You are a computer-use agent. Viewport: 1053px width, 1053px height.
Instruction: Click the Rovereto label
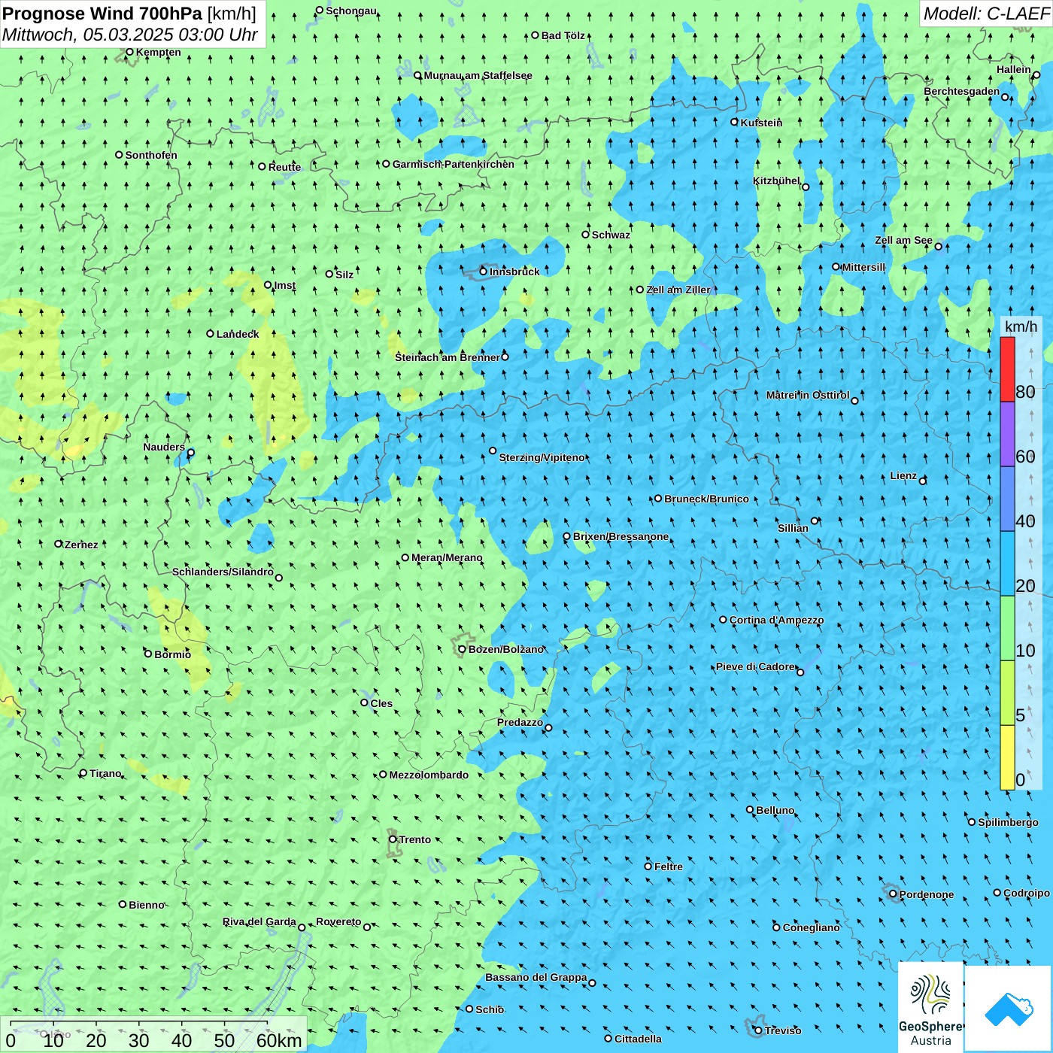338,921
